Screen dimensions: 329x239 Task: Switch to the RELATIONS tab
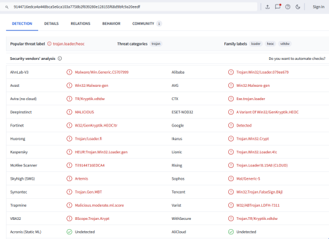click(80, 24)
